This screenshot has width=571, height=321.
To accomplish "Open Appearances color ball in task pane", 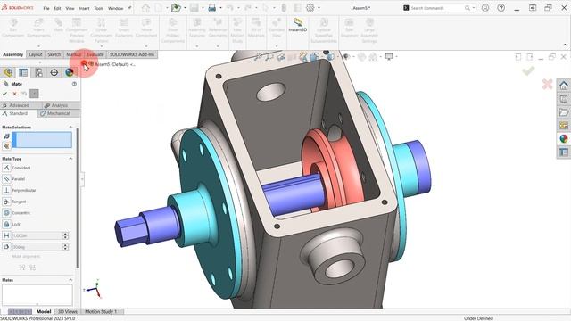I will (564, 139).
